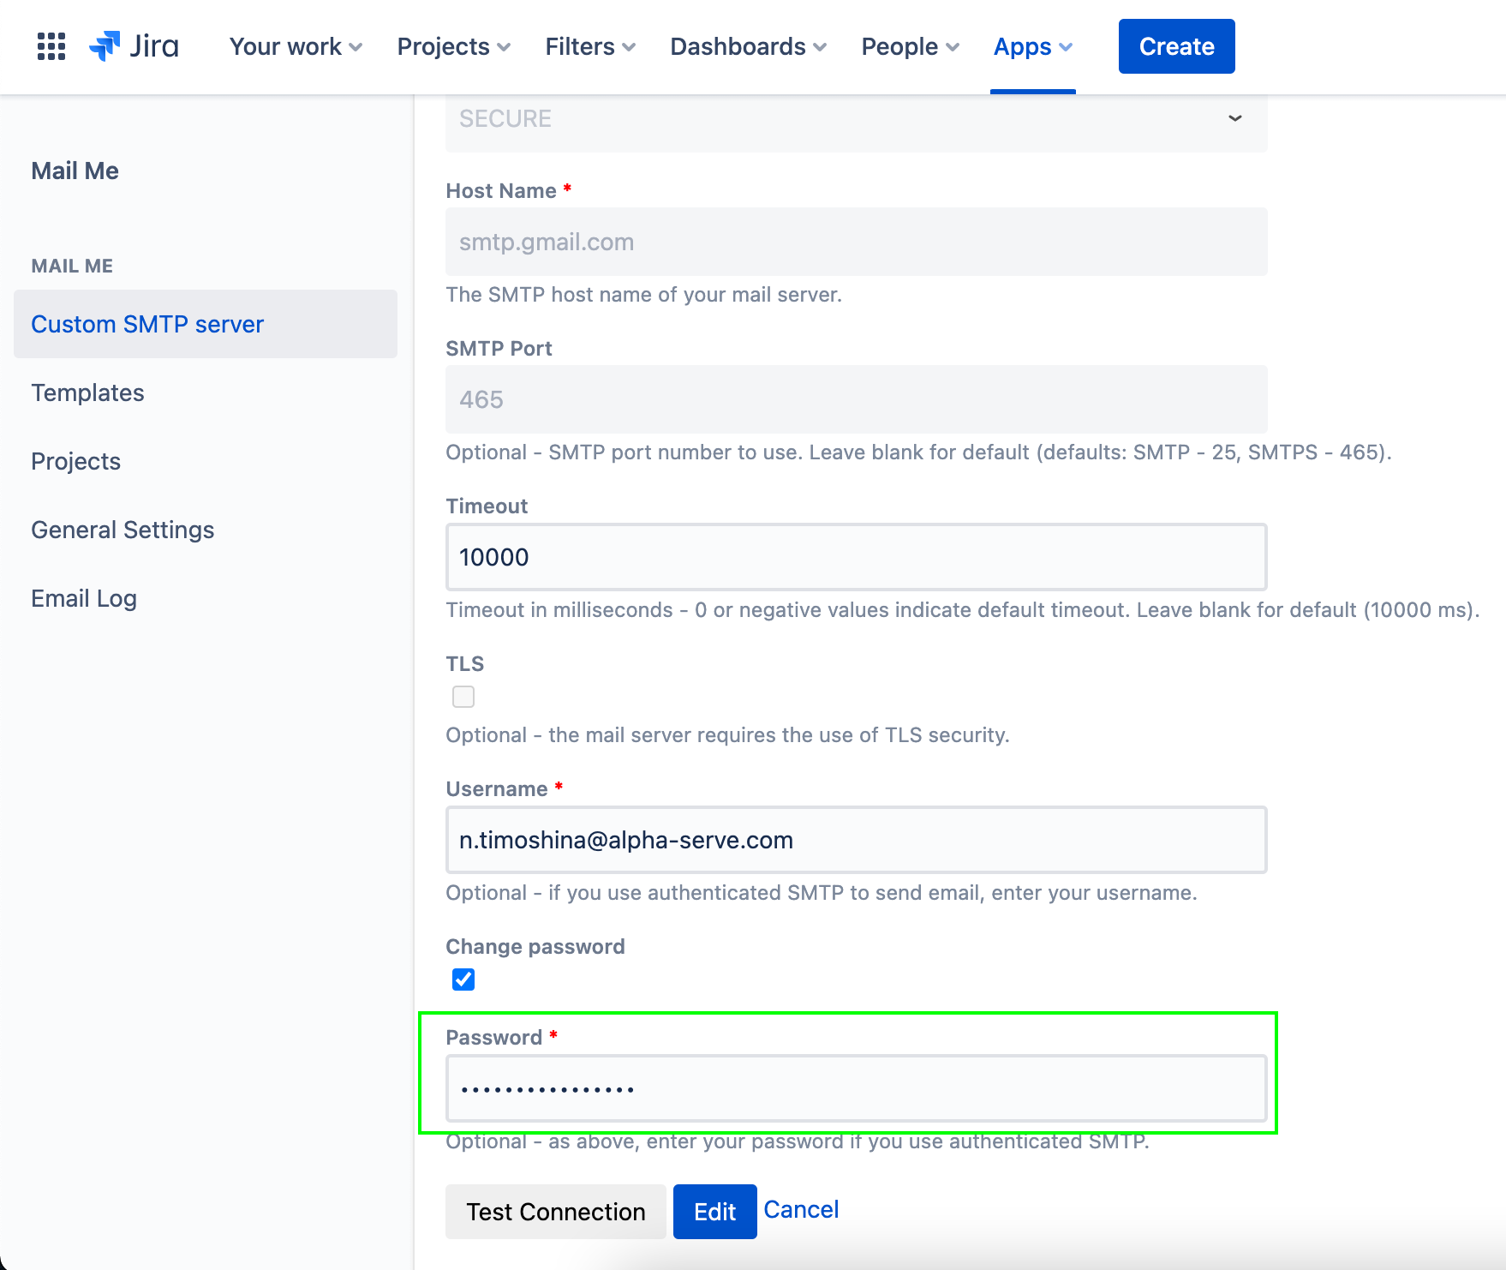Open the Email Log page
Image resolution: width=1506 pixels, height=1270 pixels.
[x=84, y=598]
